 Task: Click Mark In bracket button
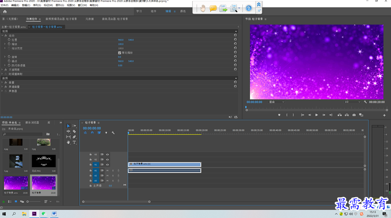[287, 115]
